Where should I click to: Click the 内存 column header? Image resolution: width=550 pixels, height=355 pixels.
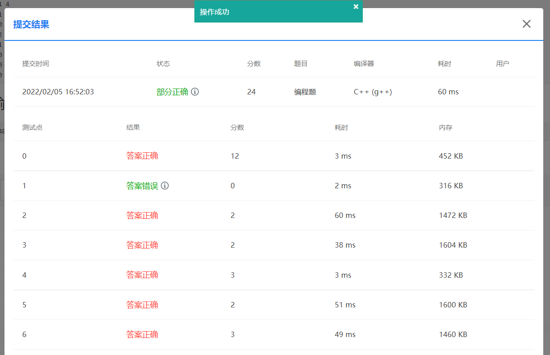(446, 128)
